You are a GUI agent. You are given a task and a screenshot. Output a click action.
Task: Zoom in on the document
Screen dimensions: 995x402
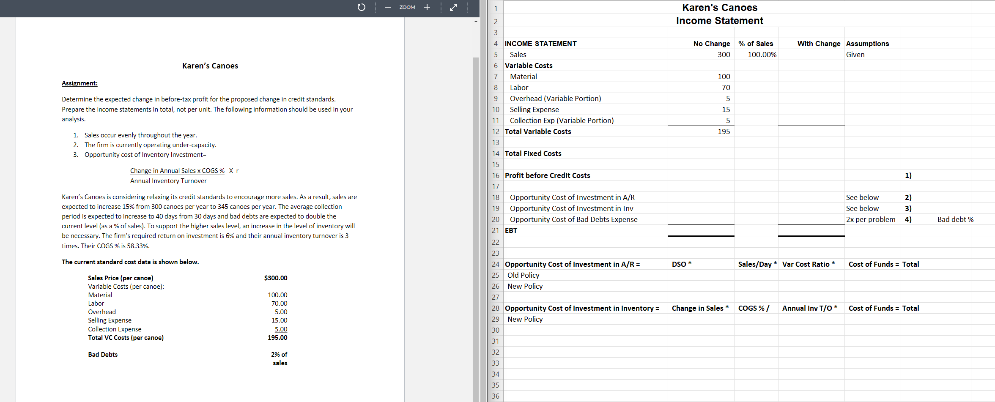427,7
